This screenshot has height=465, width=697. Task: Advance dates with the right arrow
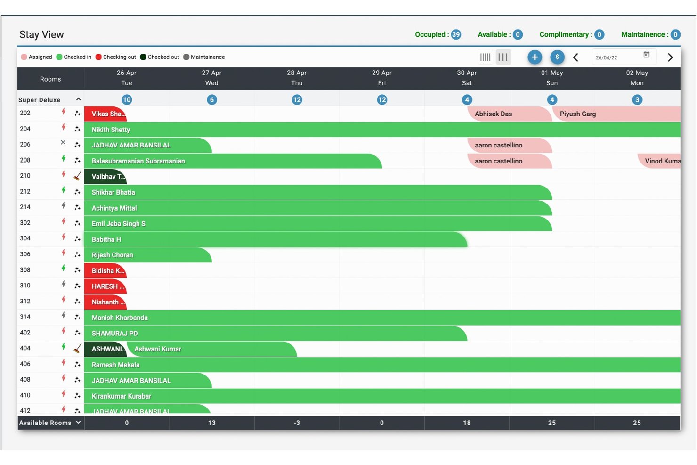pos(670,57)
